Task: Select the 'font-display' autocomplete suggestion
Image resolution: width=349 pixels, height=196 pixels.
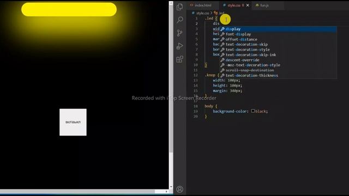Action: [x=278, y=34]
